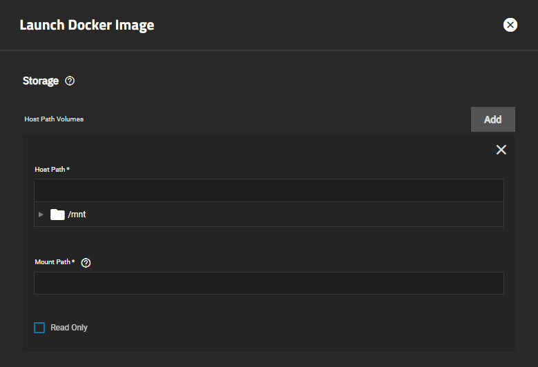This screenshot has width=538, height=367.
Task: Click the Mount Path required asterisk
Action: [x=73, y=261]
